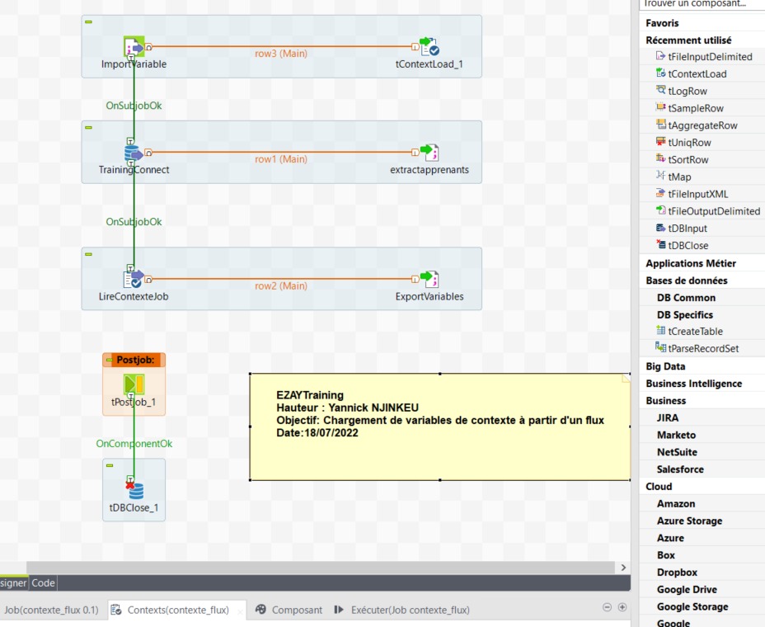Click the tContextLoad_1 component icon
This screenshot has height=627, width=765.
[429, 47]
